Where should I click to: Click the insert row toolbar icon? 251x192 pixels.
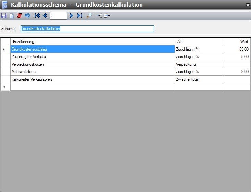(99, 16)
